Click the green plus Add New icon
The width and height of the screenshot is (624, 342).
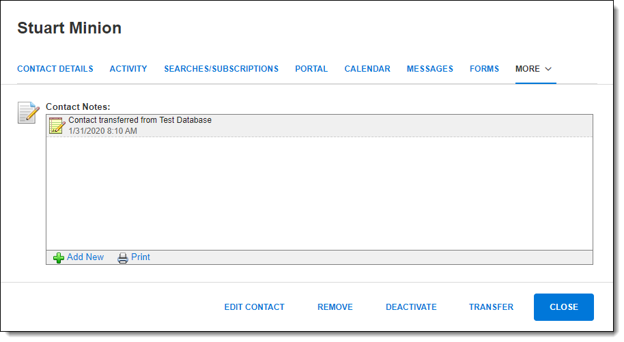click(x=59, y=258)
